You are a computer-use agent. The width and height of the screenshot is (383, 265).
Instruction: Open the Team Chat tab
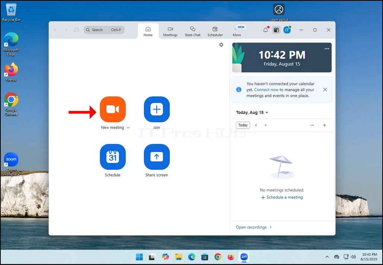[x=193, y=31]
